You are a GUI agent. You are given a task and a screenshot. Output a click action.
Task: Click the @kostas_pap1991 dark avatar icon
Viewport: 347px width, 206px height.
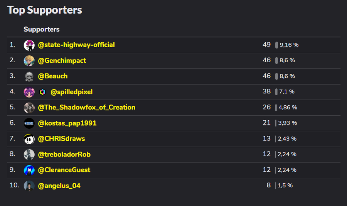(29, 123)
